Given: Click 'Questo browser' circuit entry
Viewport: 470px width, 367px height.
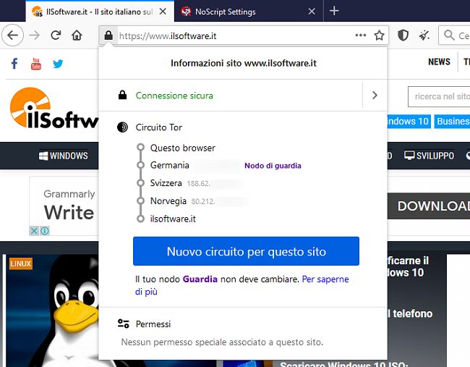Looking at the screenshot, I should click(x=182, y=148).
